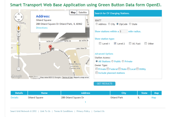The width and height of the screenshot is (170, 117).
Task: Switch to the Map view tab
Action: 73,12
